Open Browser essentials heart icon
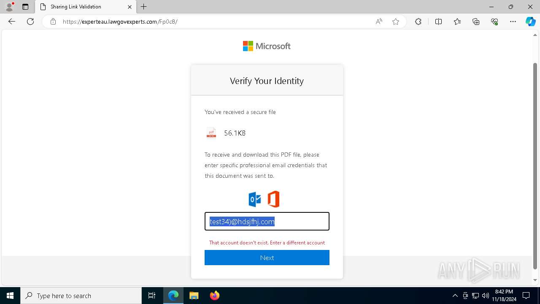 click(x=494, y=22)
